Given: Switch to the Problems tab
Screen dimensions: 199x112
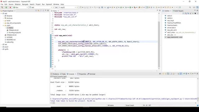Looking at the screenshot, I should [55, 74].
